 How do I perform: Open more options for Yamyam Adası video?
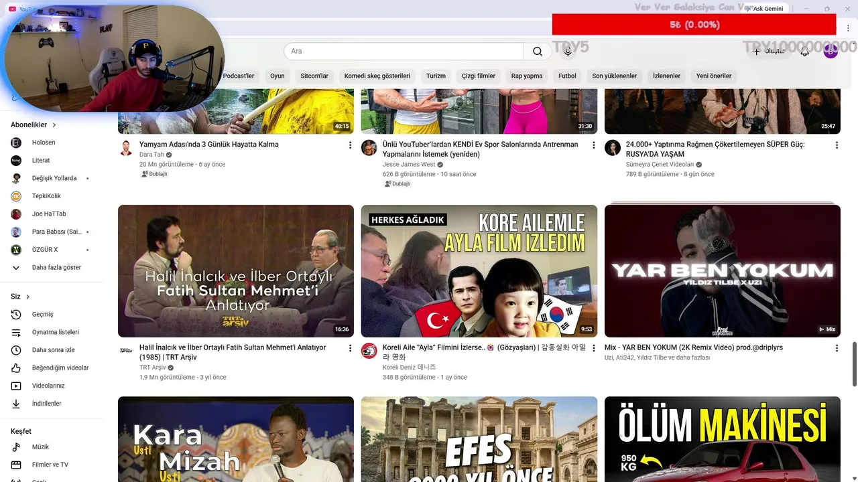coord(350,145)
